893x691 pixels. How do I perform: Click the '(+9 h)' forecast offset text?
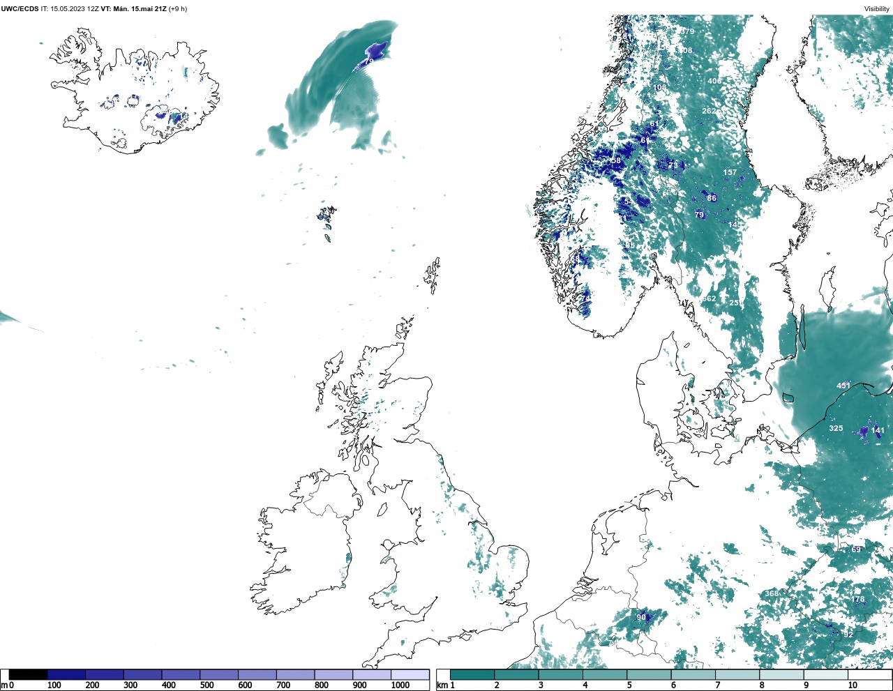tap(178, 9)
